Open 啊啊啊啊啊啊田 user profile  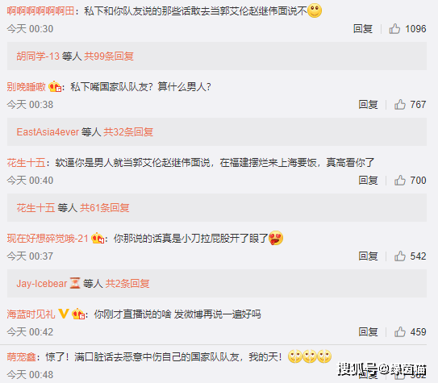[x=40, y=11]
